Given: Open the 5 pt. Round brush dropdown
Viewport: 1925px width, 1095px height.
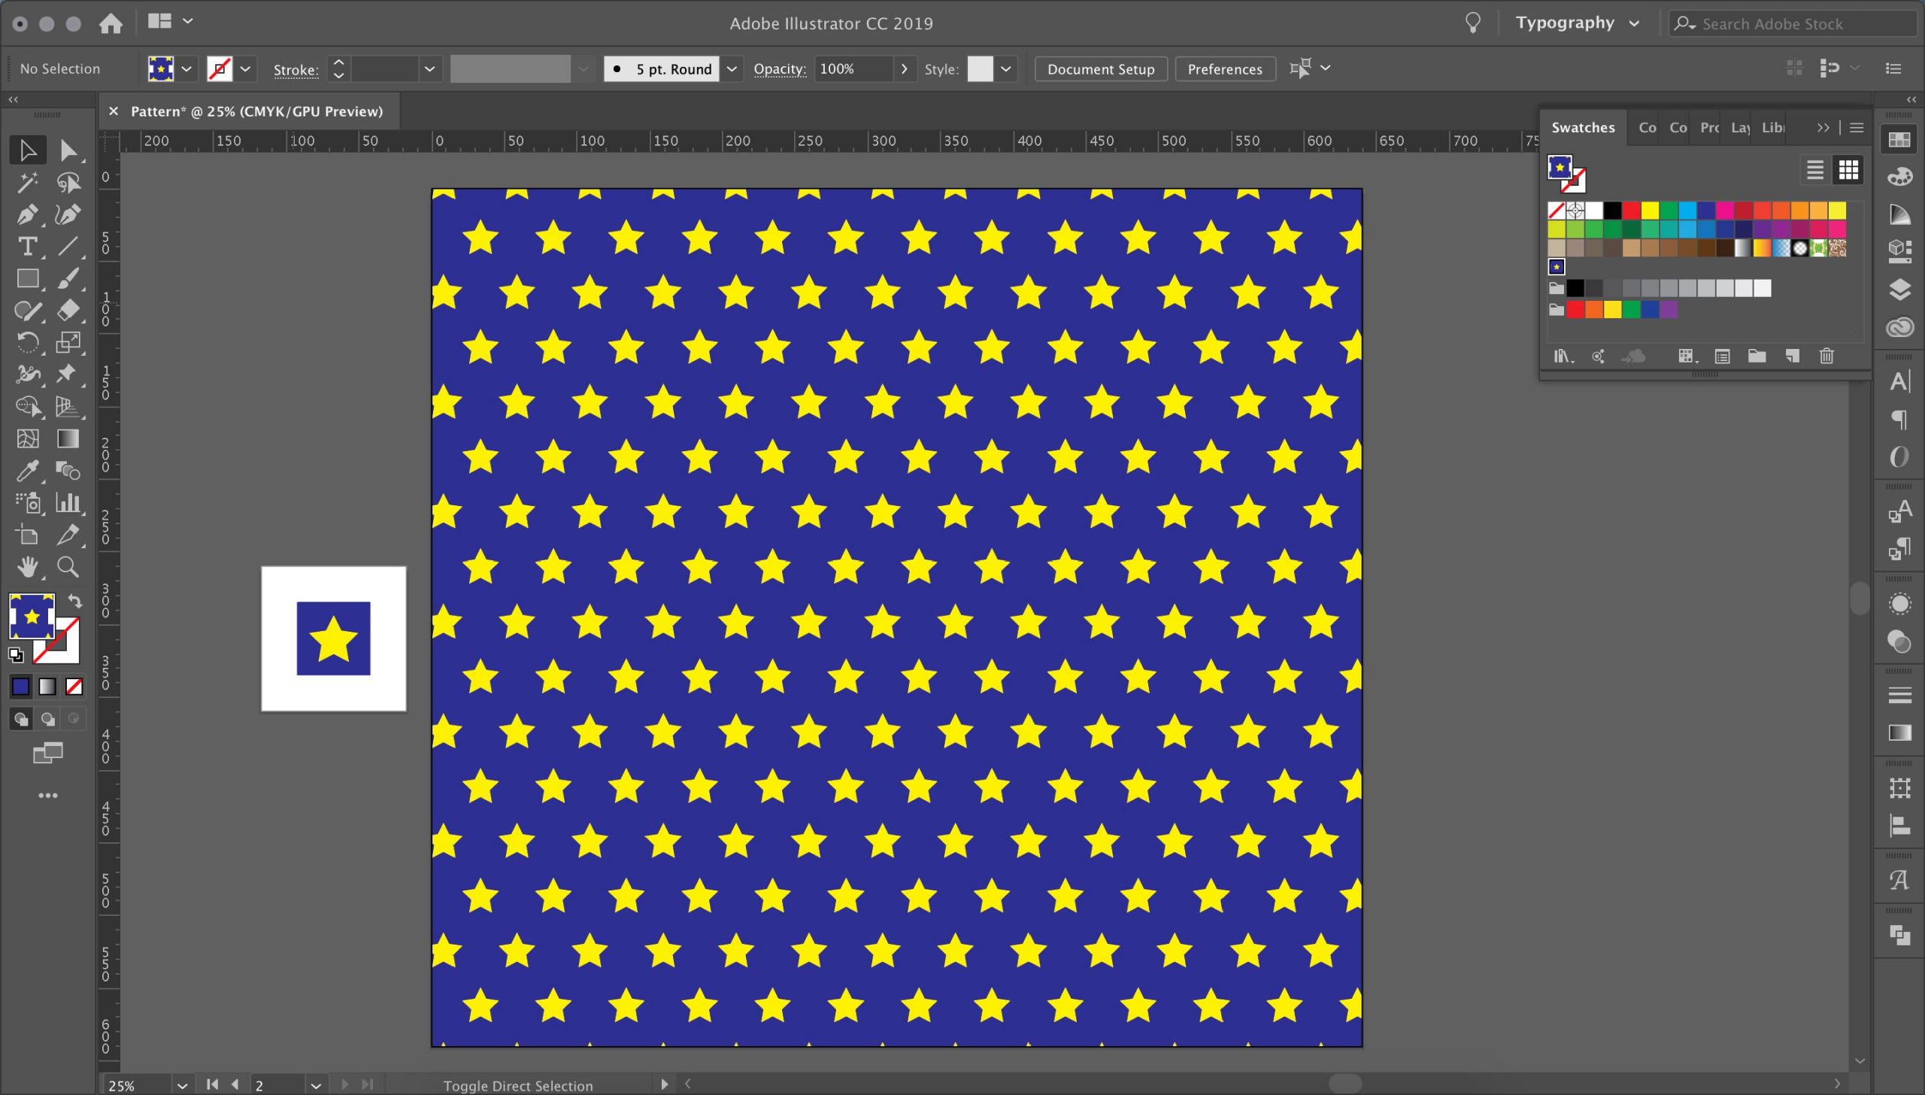Looking at the screenshot, I should click(x=732, y=69).
